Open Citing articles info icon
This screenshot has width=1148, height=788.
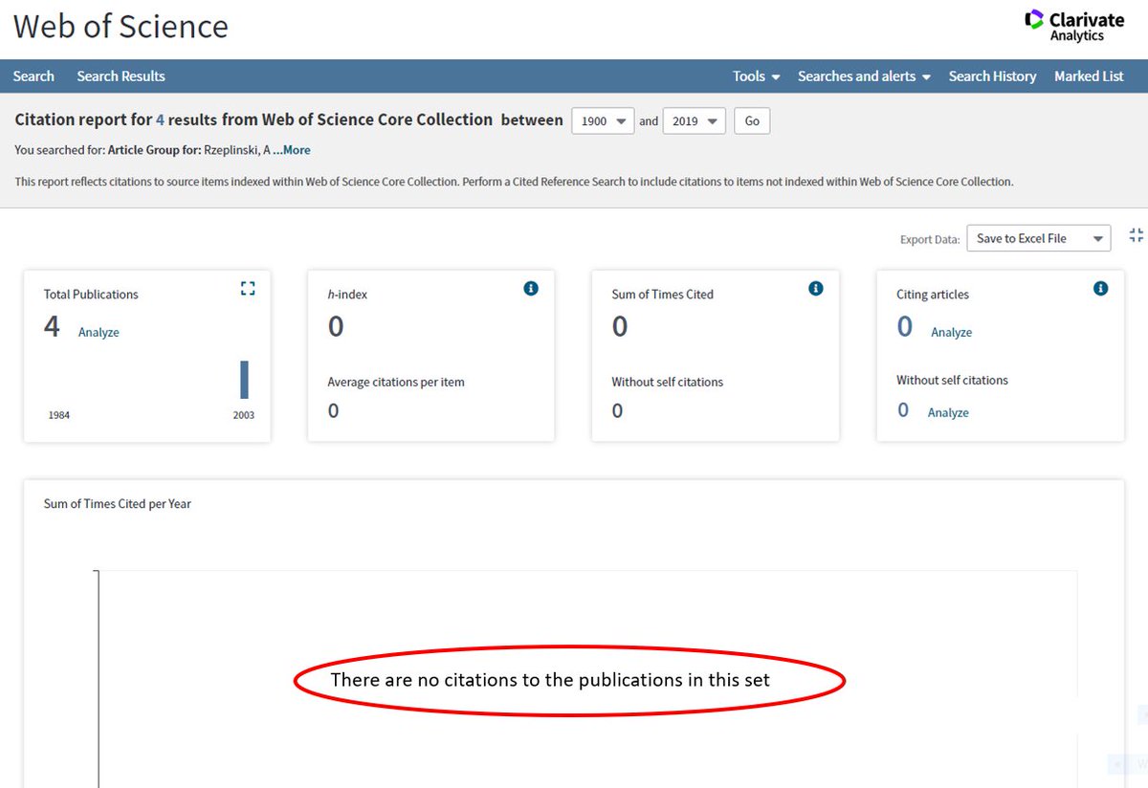pyautogui.click(x=1100, y=288)
